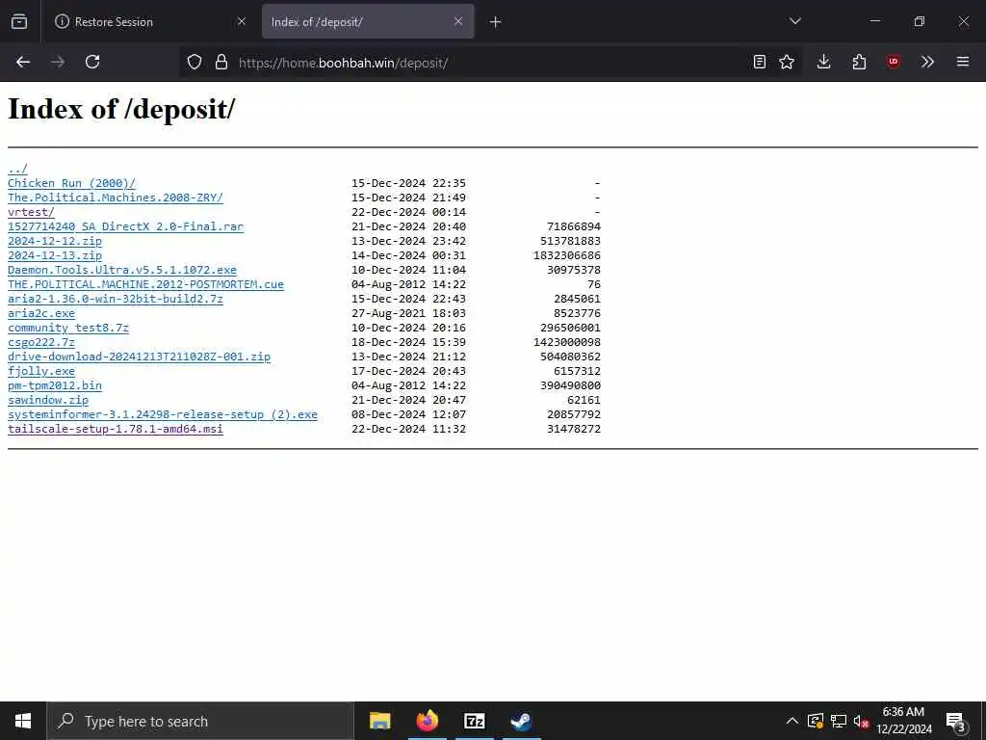Click the date 27-Aug-2021 18:03
This screenshot has width=986, height=740.
point(408,313)
